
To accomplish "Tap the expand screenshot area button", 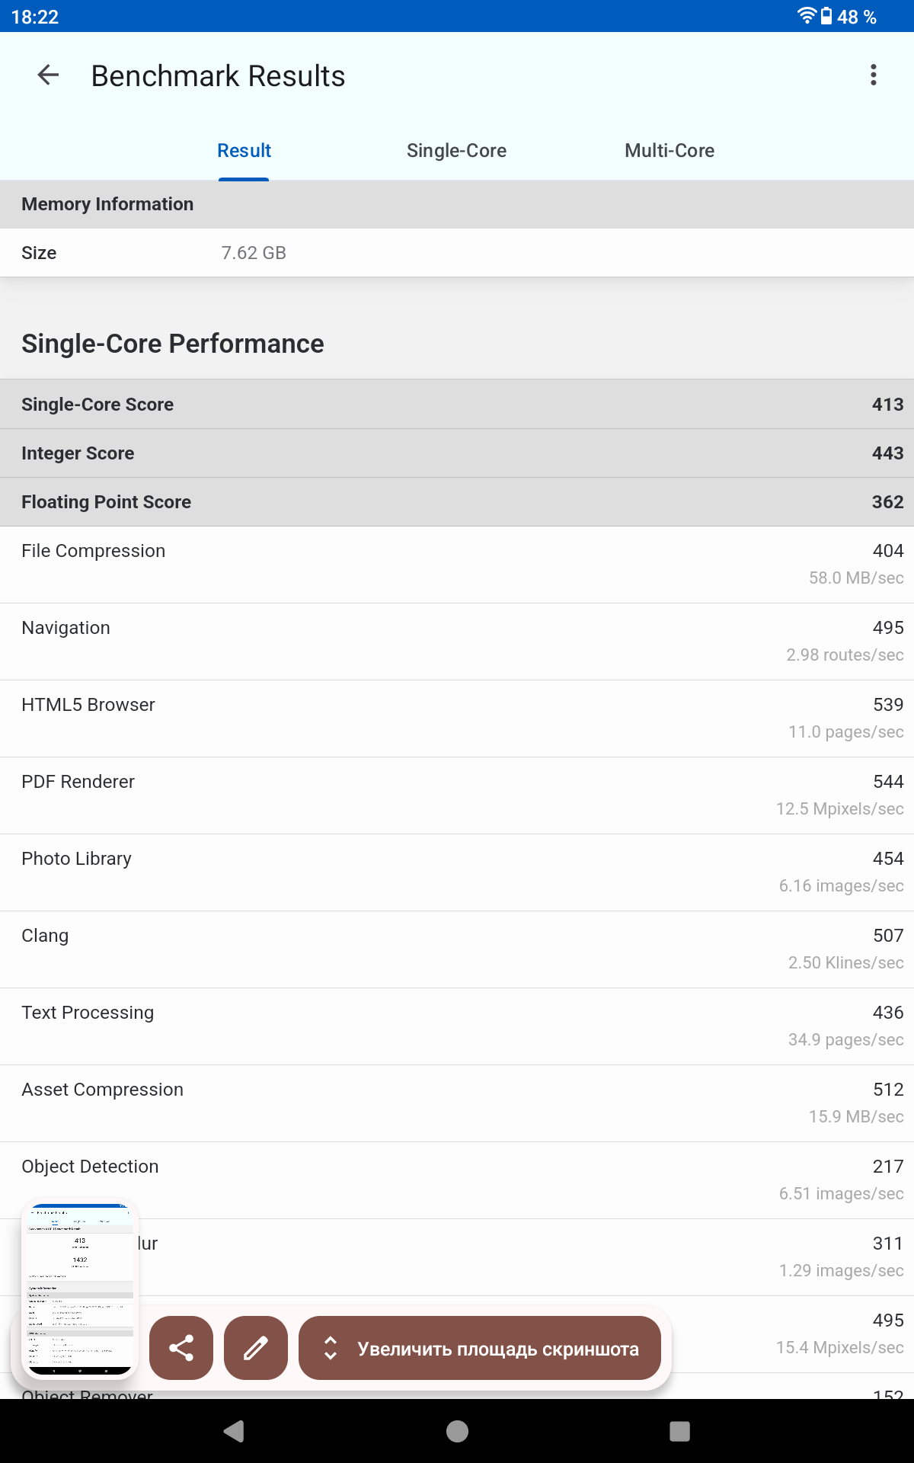I will 480,1348.
